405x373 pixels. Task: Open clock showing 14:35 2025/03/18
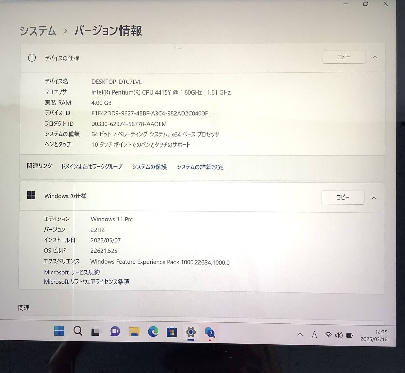(374, 336)
